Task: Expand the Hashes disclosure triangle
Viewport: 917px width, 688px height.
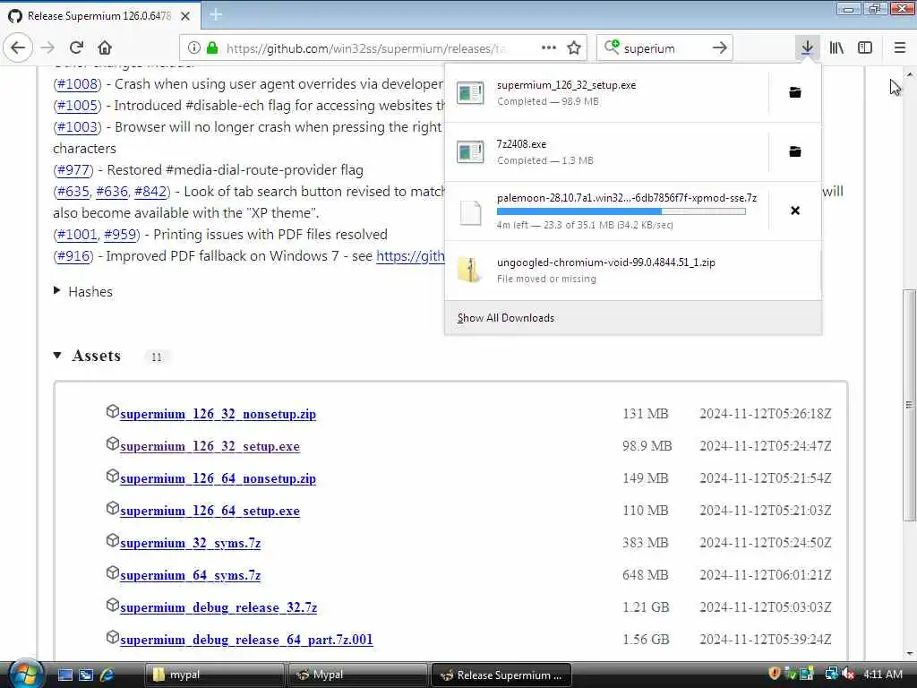Action: coord(56,290)
